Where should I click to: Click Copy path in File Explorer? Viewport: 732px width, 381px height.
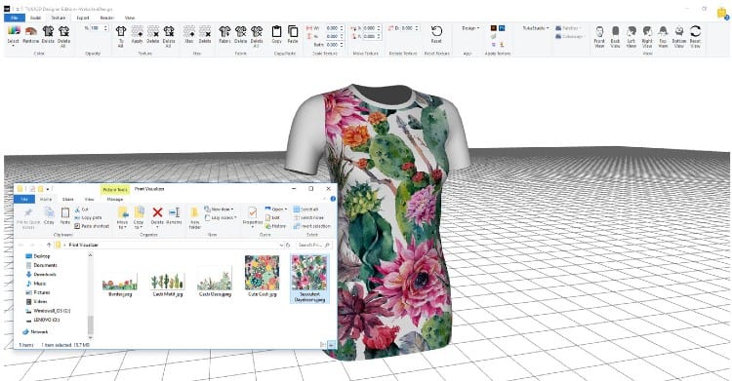88,217
